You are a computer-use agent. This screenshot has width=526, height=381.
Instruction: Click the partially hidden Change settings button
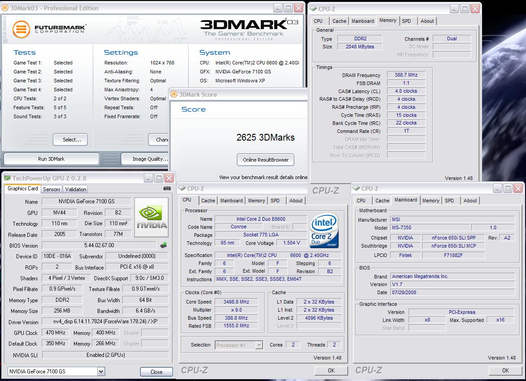[x=159, y=139]
